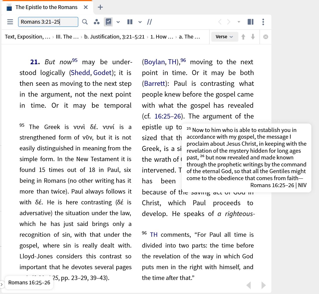The width and height of the screenshot is (319, 294).
Task: Click the footnote 96 number before 'TH comments'
Action: coord(144,233)
